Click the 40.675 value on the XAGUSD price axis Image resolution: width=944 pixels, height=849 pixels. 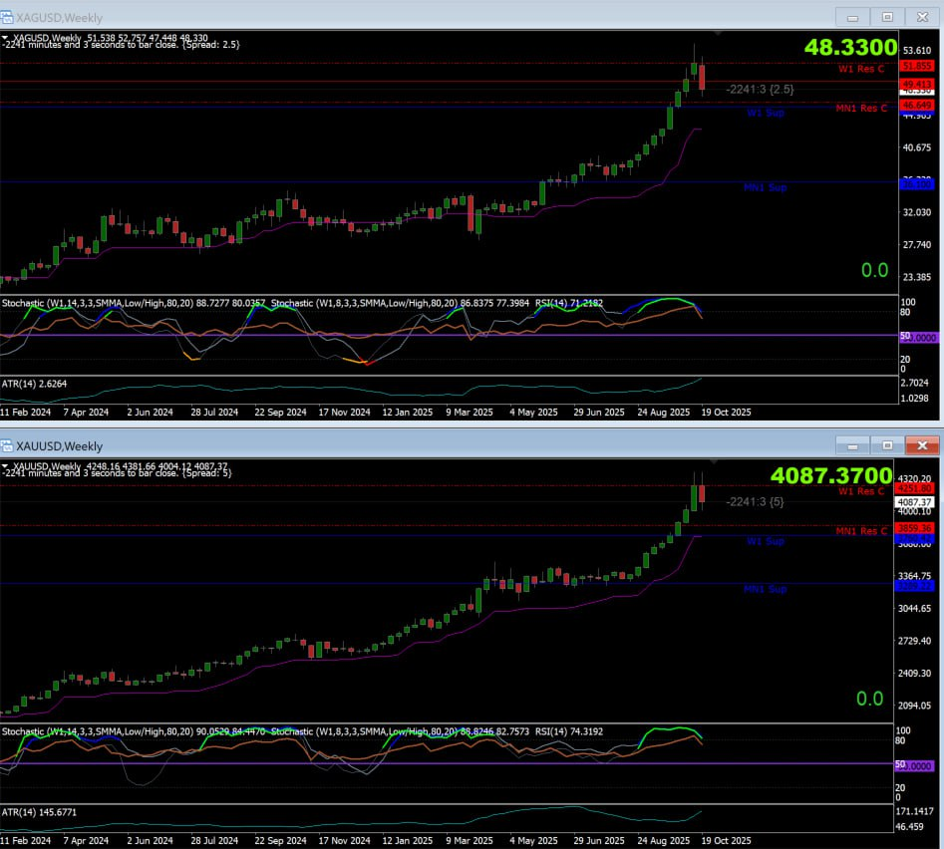[916, 147]
